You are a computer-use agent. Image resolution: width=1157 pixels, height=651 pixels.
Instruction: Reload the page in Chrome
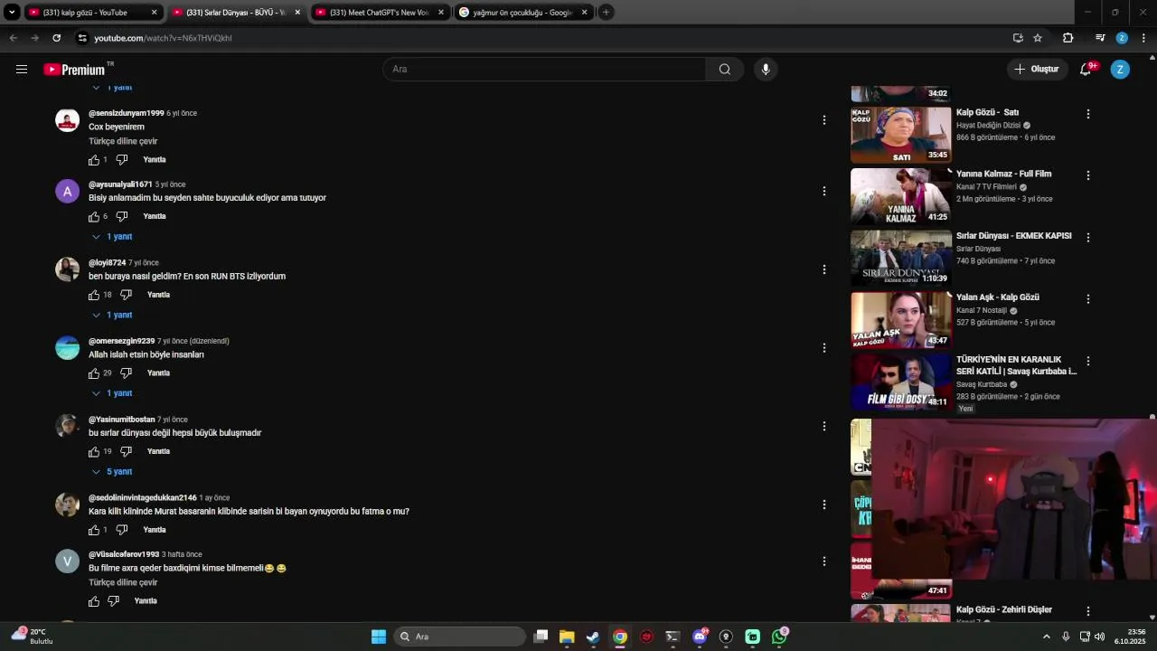57,38
